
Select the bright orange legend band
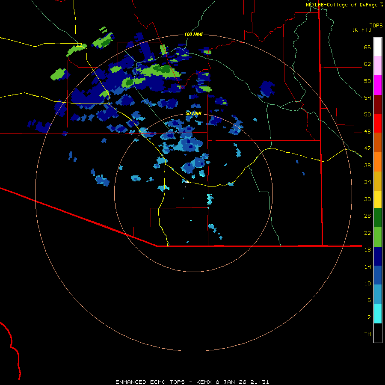378,162
